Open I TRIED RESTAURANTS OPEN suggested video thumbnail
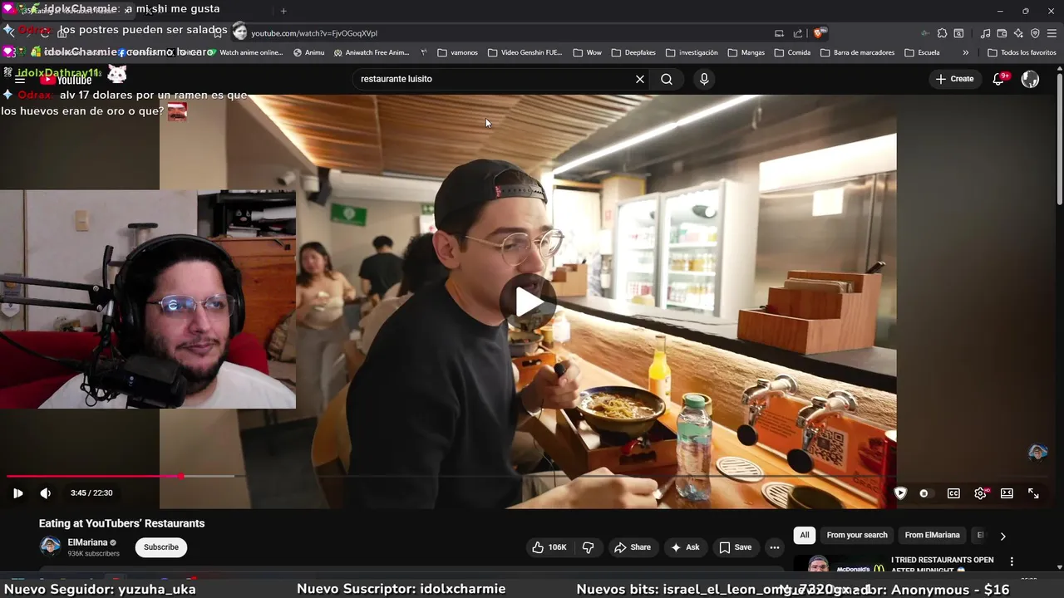This screenshot has width=1064, height=598. (x=840, y=564)
